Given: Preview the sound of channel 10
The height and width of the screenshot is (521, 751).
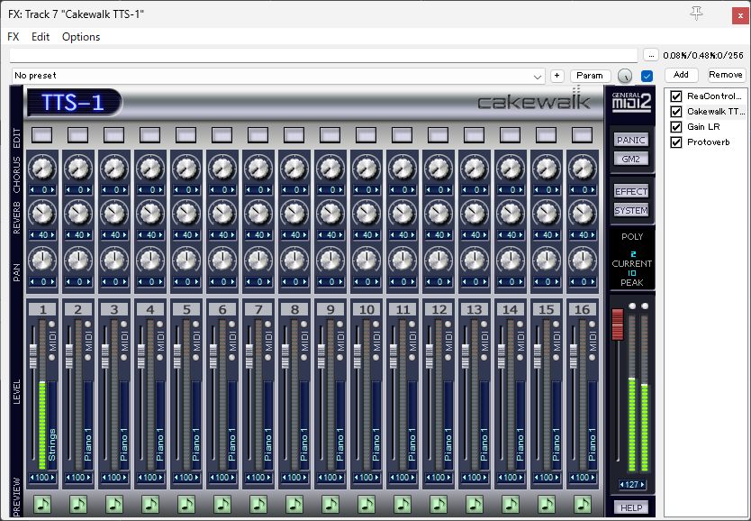Looking at the screenshot, I should coord(366,504).
